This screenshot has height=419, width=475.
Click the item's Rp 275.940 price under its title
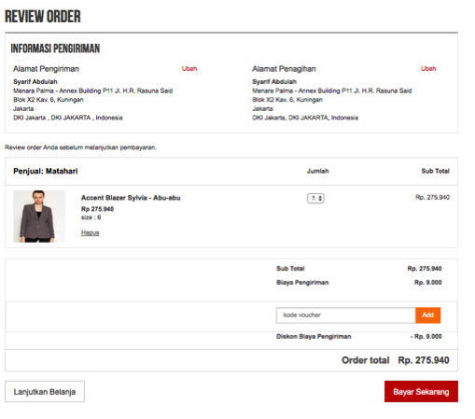(97, 209)
